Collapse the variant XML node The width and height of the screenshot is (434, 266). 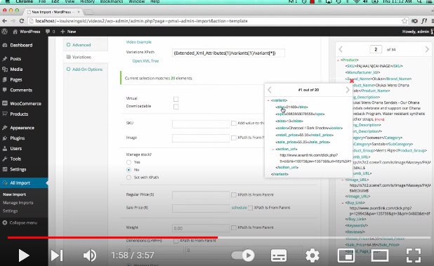[268, 100]
